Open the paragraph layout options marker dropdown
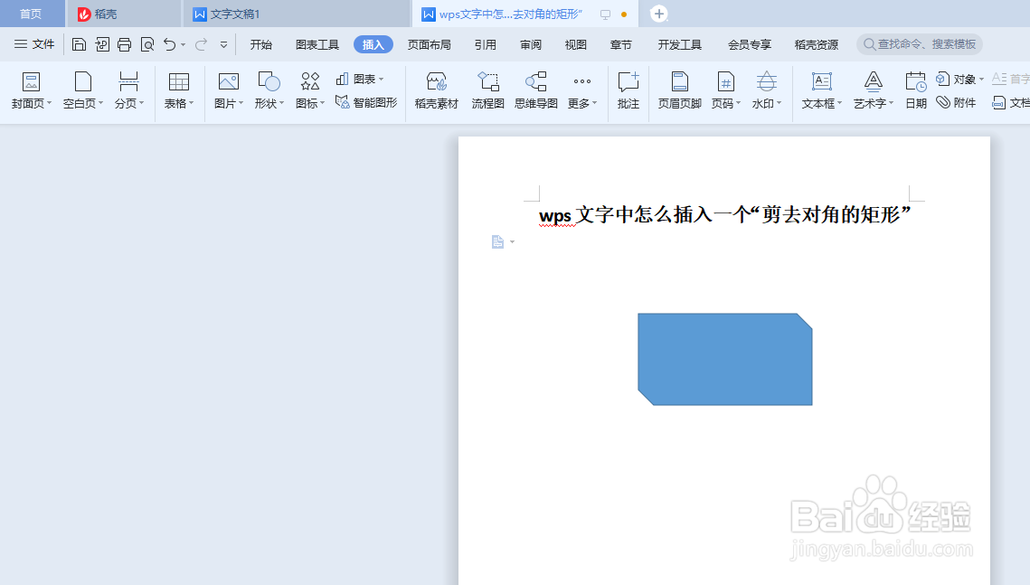The width and height of the screenshot is (1030, 585). pyautogui.click(x=513, y=242)
